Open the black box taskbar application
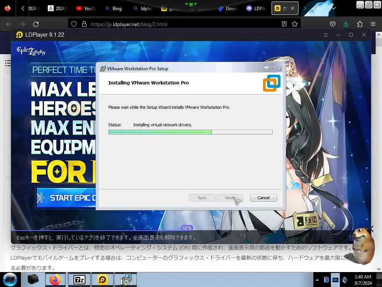Image resolution: width=382 pixels, height=287 pixels. pos(33,280)
